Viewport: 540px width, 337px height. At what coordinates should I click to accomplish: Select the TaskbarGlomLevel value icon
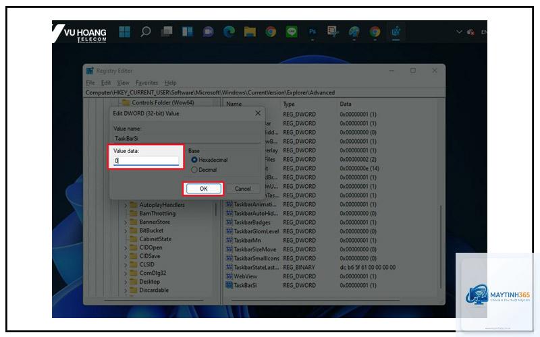(x=229, y=231)
